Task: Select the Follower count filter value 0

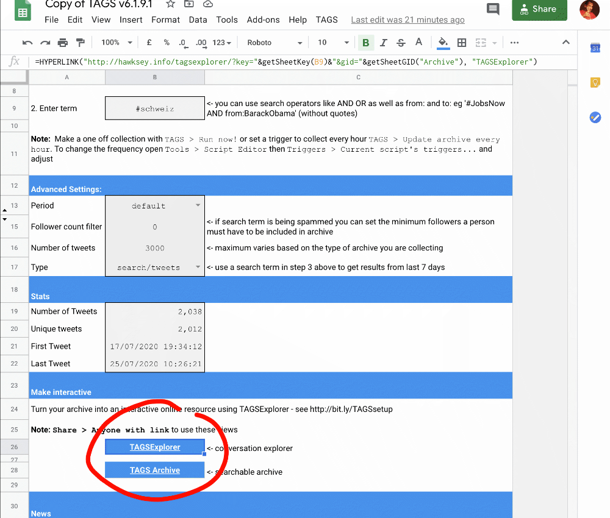Action: pos(155,227)
